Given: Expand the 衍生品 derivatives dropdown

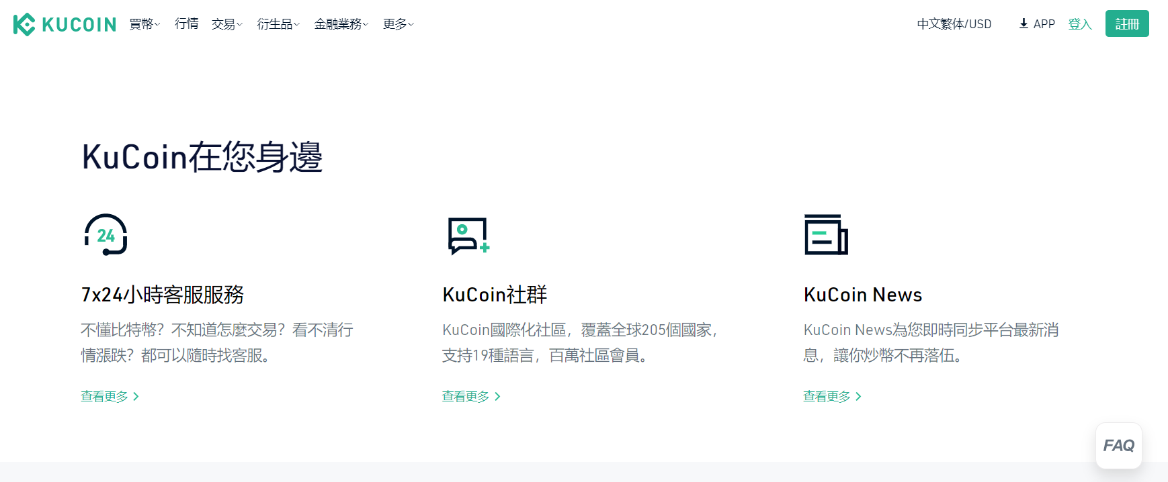Looking at the screenshot, I should pos(278,24).
